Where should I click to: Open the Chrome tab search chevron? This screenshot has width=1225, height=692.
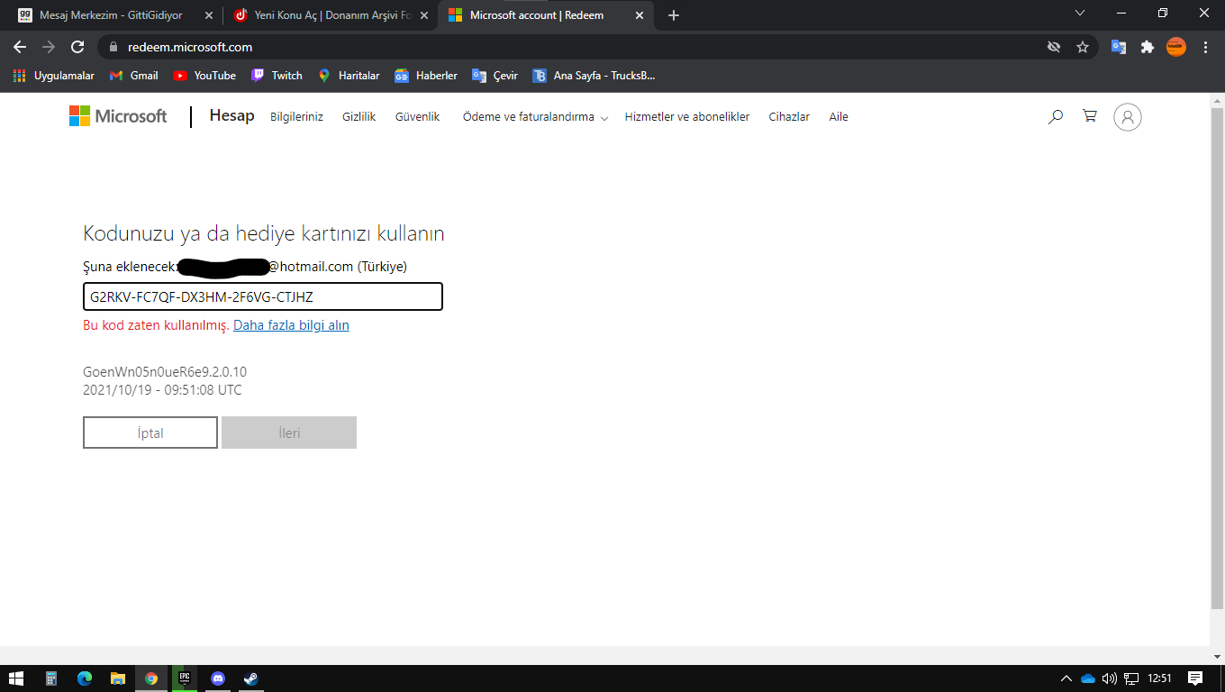[x=1080, y=13]
